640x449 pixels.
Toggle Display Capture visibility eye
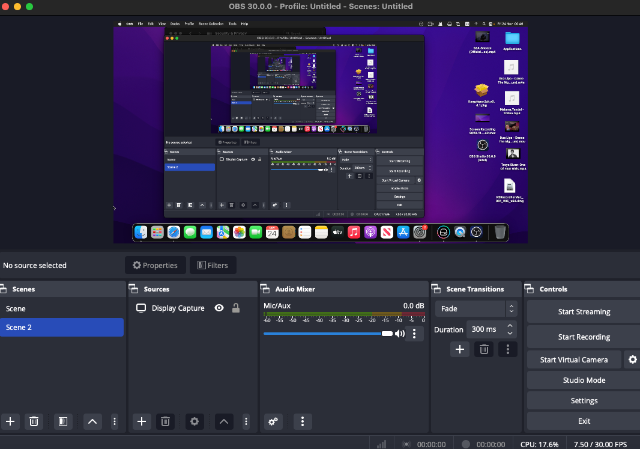(x=219, y=308)
